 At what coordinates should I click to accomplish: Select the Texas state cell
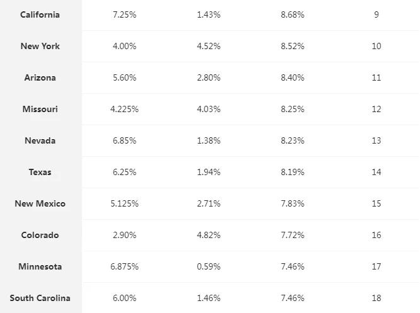point(40,172)
